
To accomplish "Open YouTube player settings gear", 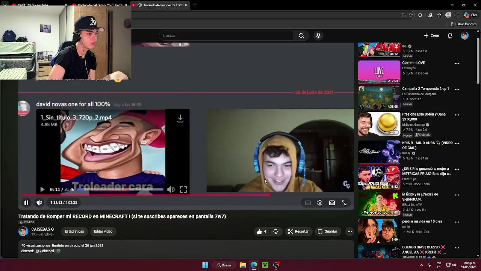I will pyautogui.click(x=320, y=202).
